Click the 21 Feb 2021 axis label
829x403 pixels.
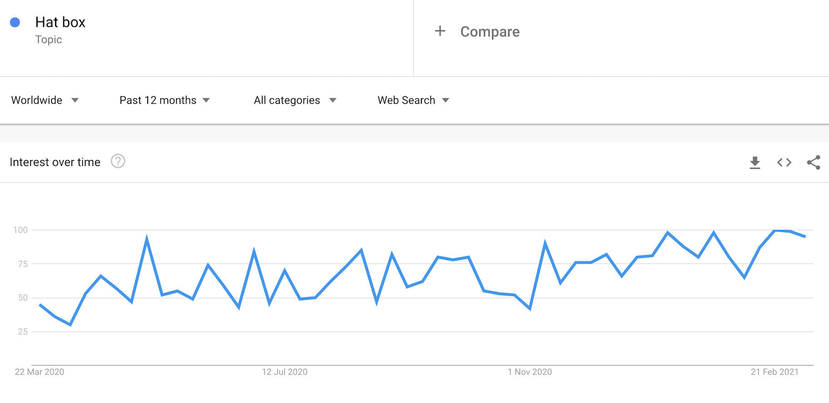pos(774,372)
